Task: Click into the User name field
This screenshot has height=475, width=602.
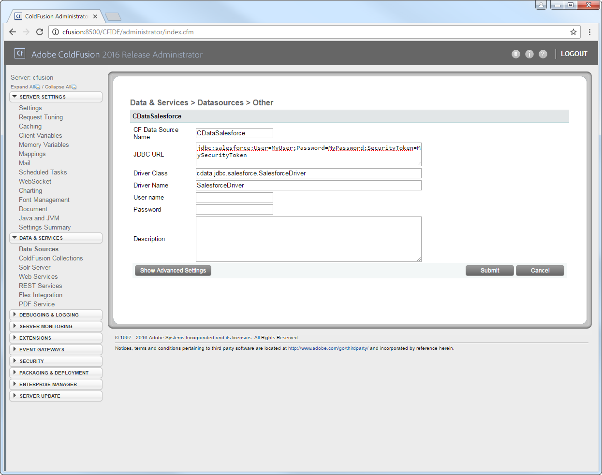Action: coord(235,197)
